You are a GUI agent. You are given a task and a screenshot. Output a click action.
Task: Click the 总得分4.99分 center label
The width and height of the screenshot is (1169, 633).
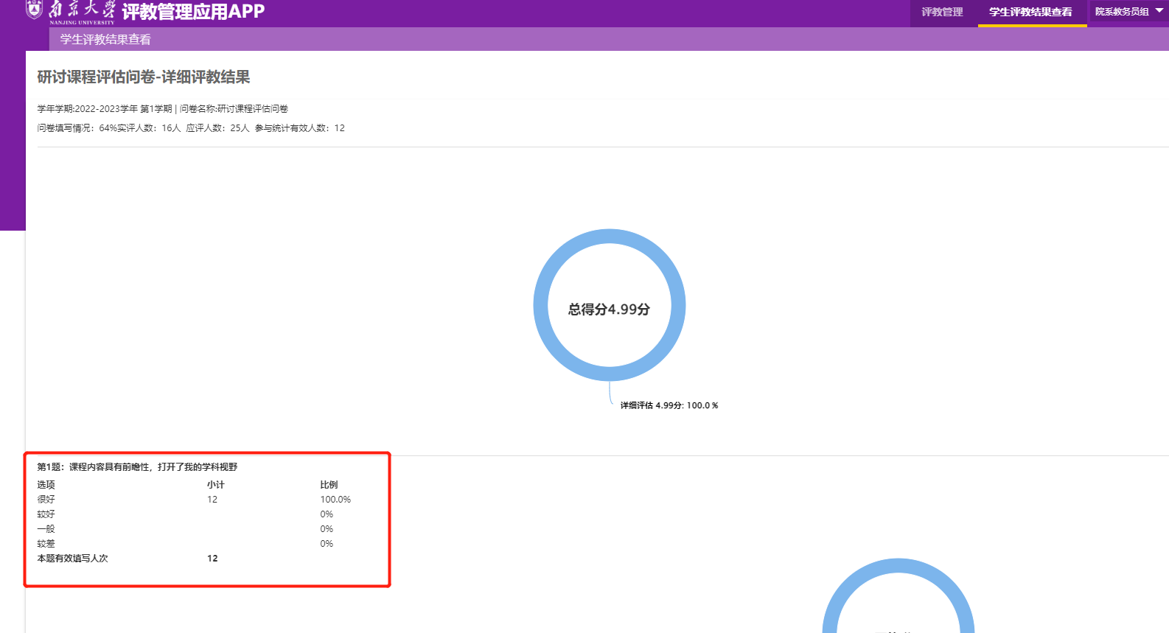[x=609, y=309]
